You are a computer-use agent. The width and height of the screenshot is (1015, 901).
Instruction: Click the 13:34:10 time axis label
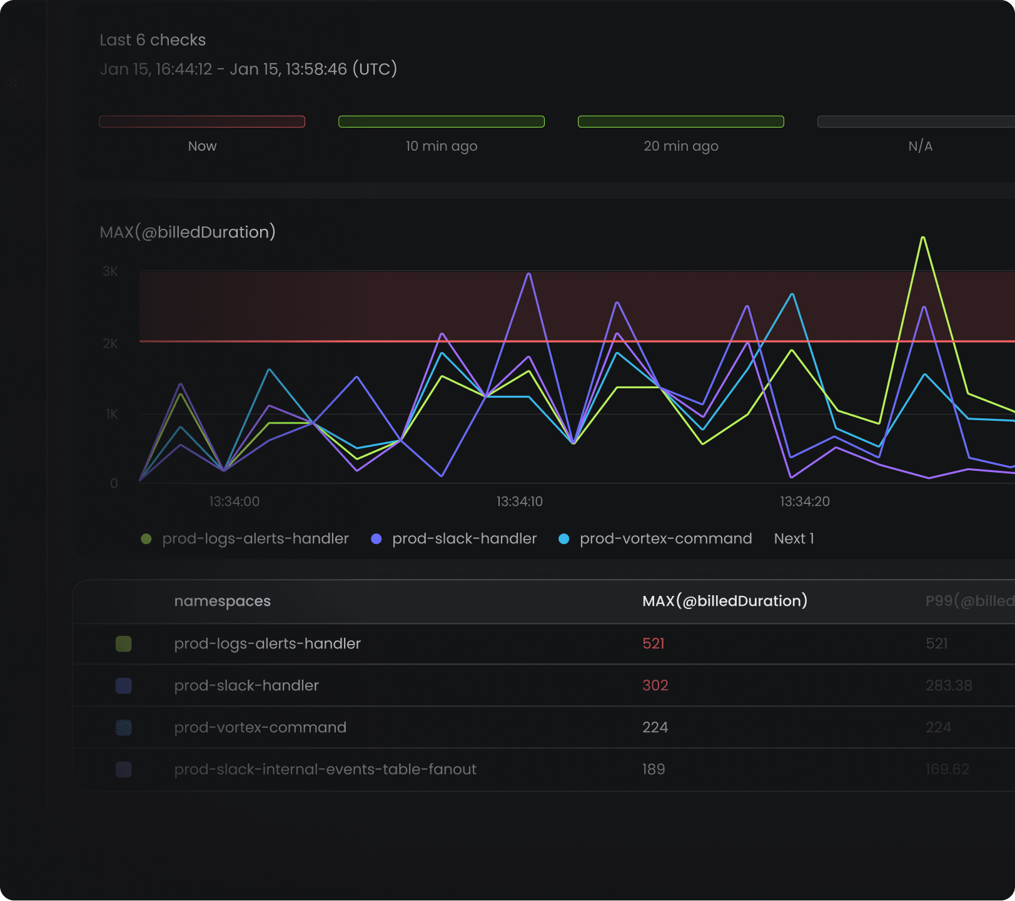[519, 501]
